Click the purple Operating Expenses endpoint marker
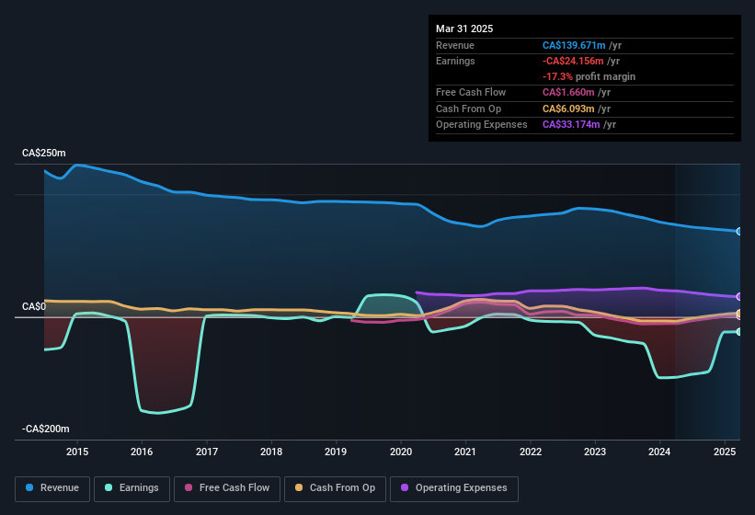The height and width of the screenshot is (515, 755). pos(739,296)
